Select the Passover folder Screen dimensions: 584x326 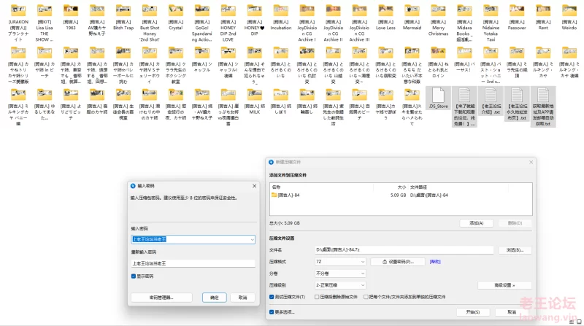(517, 18)
